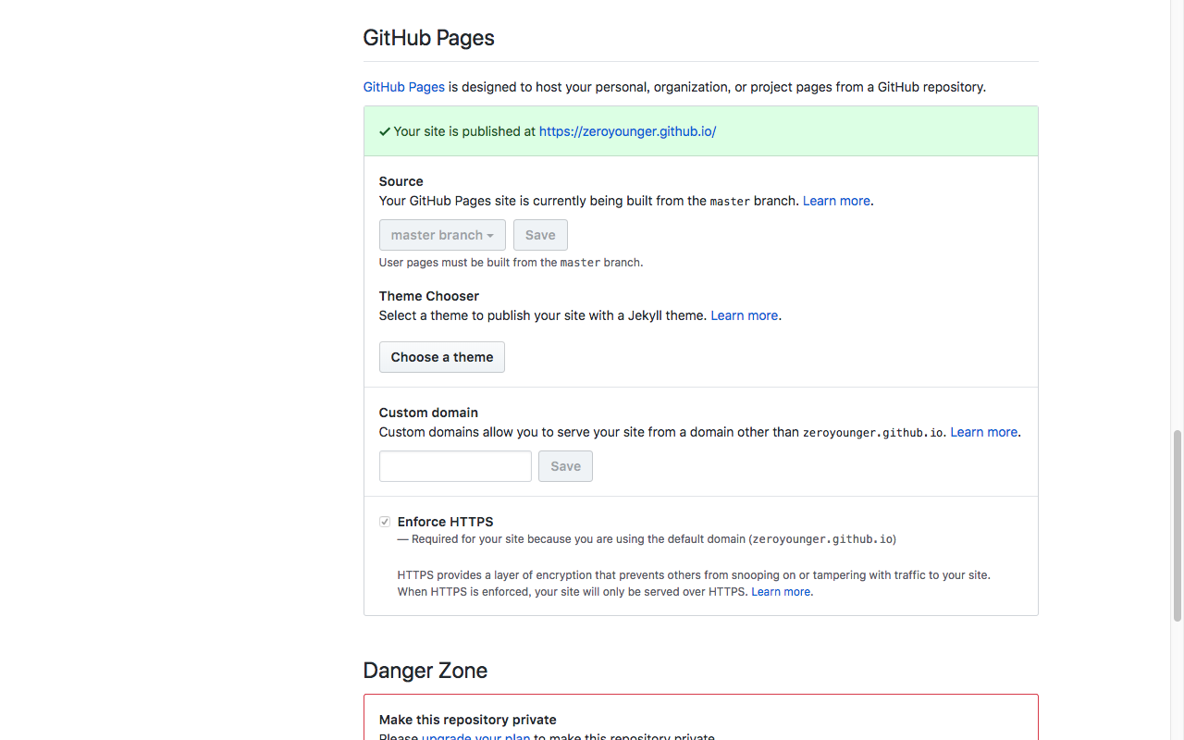
Task: Click the Danger Zone heading
Action: coord(425,671)
